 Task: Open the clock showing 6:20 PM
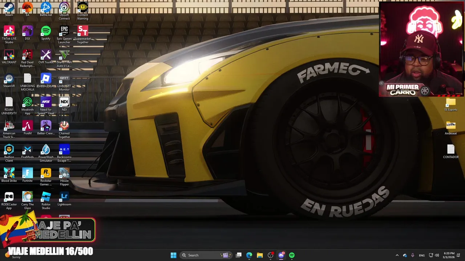(449, 255)
